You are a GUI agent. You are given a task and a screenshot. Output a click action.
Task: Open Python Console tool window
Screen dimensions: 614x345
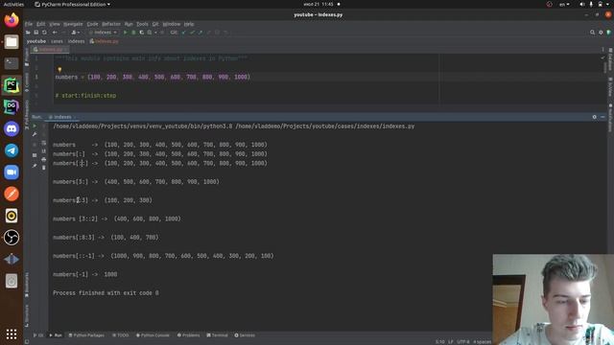coord(153,335)
